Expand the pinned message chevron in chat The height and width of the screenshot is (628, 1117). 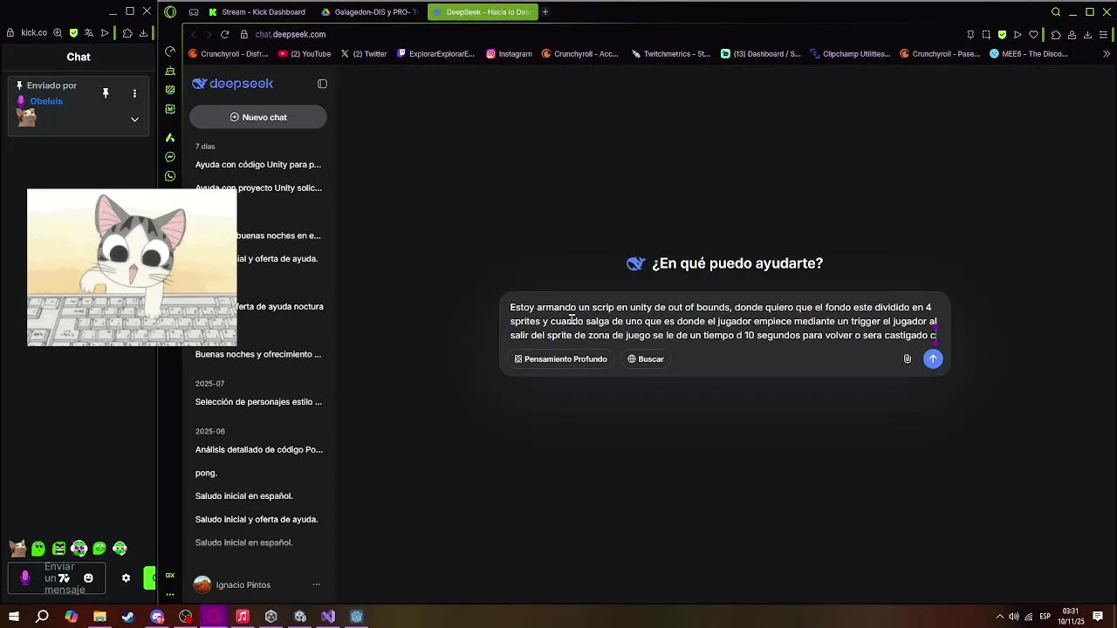point(134,119)
